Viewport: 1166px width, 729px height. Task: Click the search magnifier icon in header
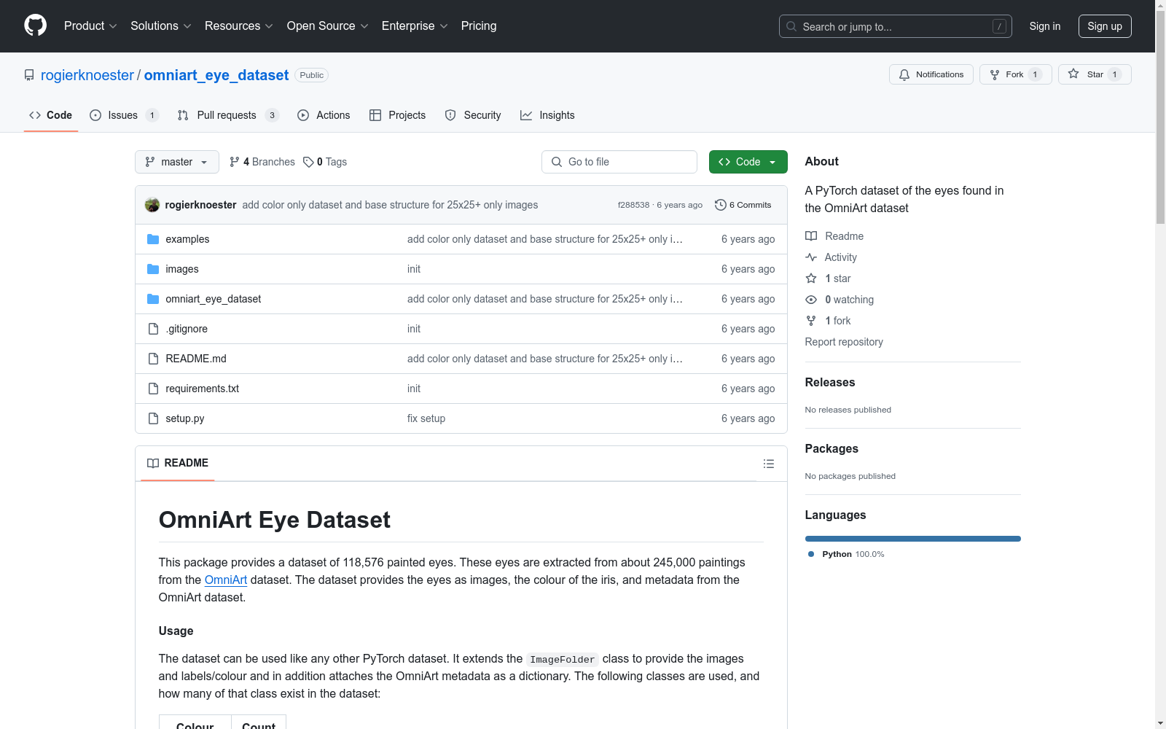(x=791, y=26)
